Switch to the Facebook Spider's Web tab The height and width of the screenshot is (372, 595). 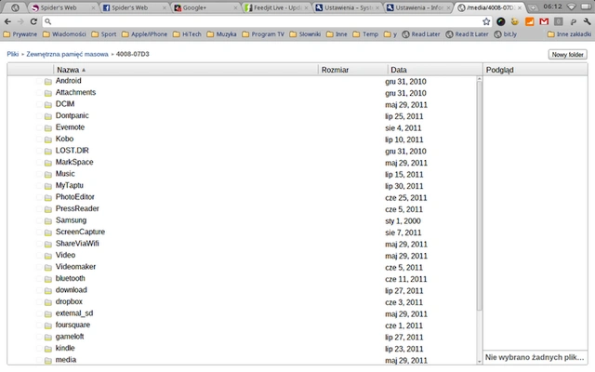tap(134, 7)
